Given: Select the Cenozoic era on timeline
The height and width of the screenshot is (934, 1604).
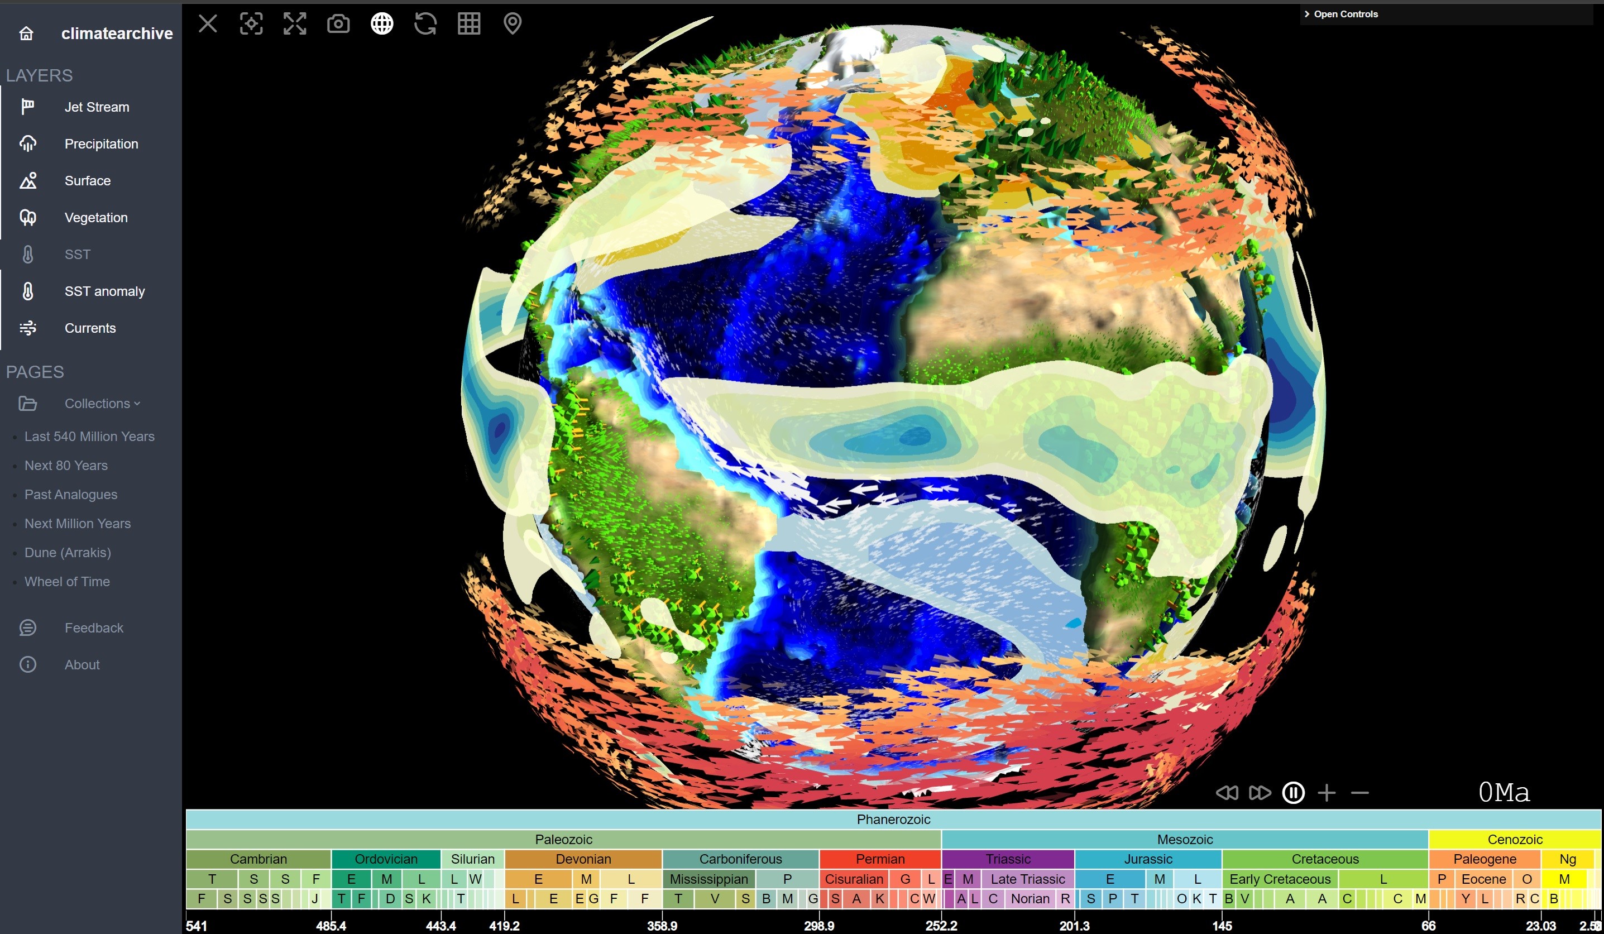Looking at the screenshot, I should pos(1514,839).
